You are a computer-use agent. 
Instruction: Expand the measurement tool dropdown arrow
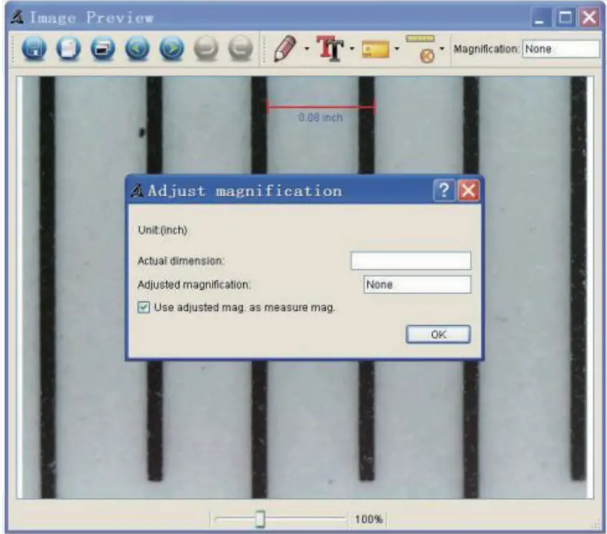tap(397, 49)
